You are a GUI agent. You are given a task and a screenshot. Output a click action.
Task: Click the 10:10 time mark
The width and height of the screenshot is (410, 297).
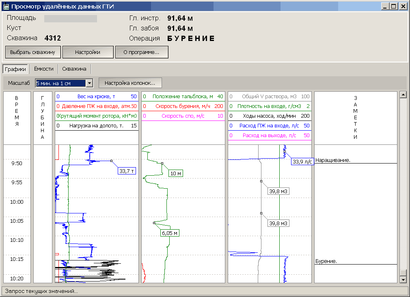click(x=17, y=240)
